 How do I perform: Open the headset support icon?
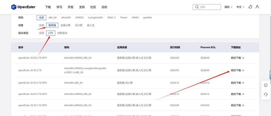coord(266,94)
